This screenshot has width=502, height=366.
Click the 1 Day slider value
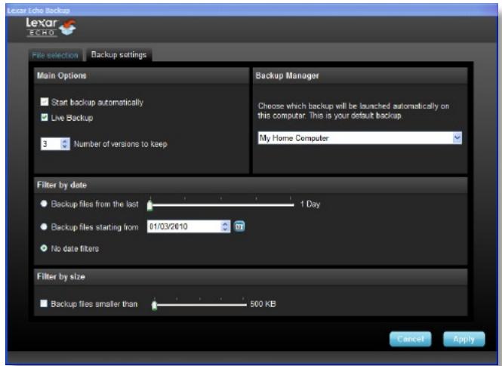pyautogui.click(x=310, y=204)
